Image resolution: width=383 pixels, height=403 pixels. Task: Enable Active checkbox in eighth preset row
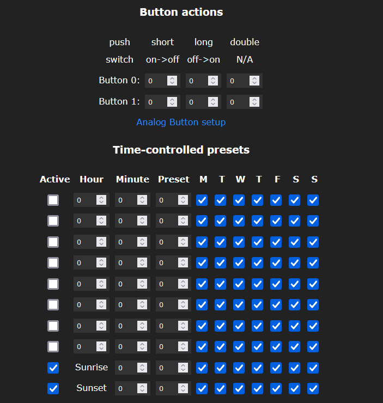click(53, 347)
